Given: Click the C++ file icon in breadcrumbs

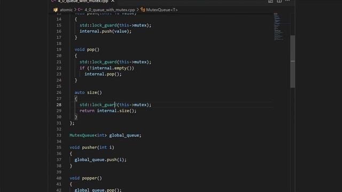Looking at the screenshot, I should (x=80, y=10).
